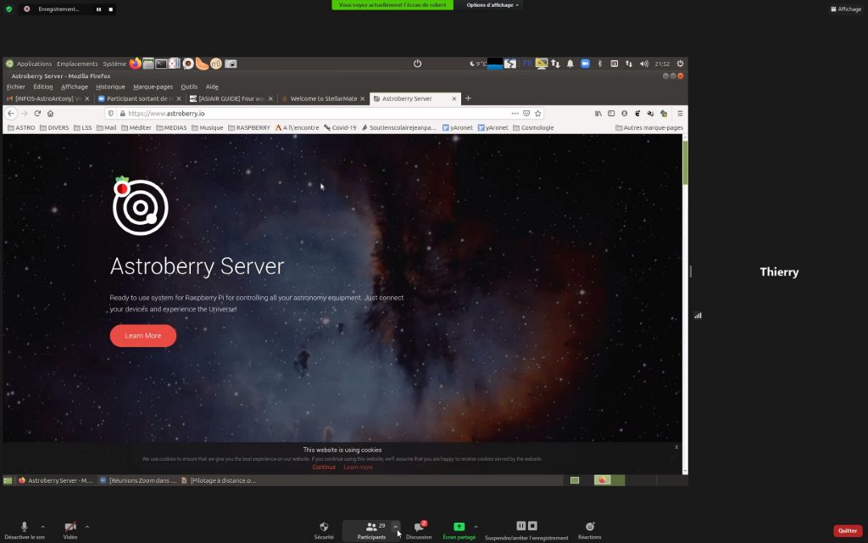
Task: Click the red Quitter button
Action: (x=848, y=531)
